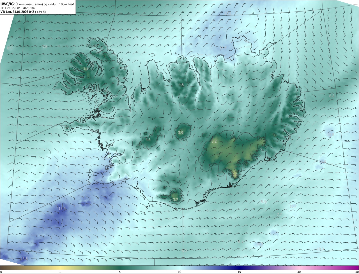Click the 13.4 value in the blue area

(62, 208)
